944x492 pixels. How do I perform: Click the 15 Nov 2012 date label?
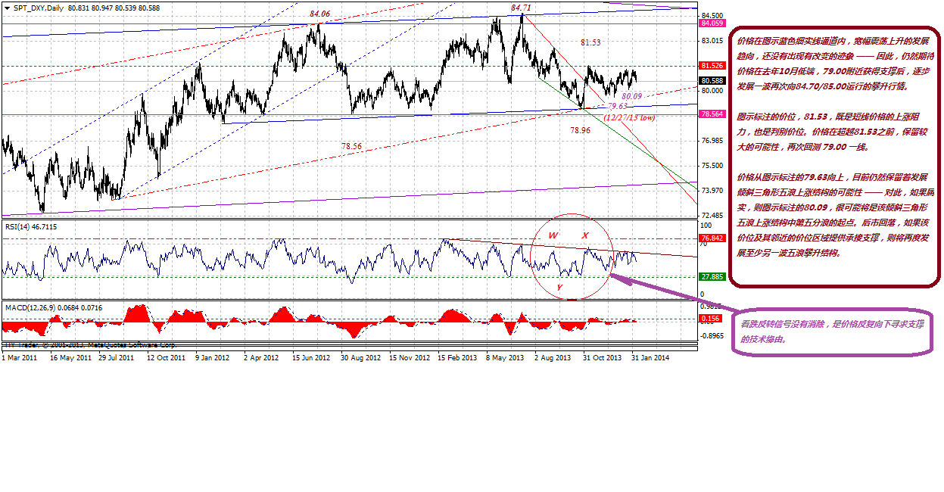pyautogui.click(x=410, y=357)
